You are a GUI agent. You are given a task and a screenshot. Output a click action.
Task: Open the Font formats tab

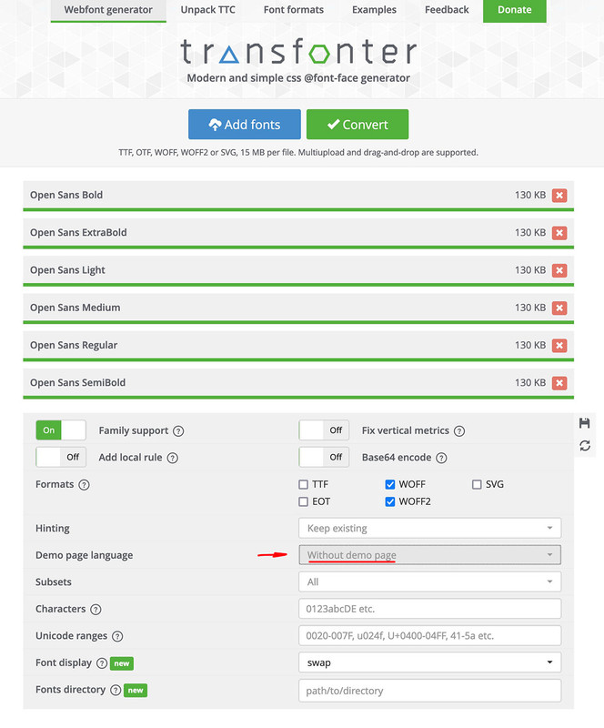294,10
